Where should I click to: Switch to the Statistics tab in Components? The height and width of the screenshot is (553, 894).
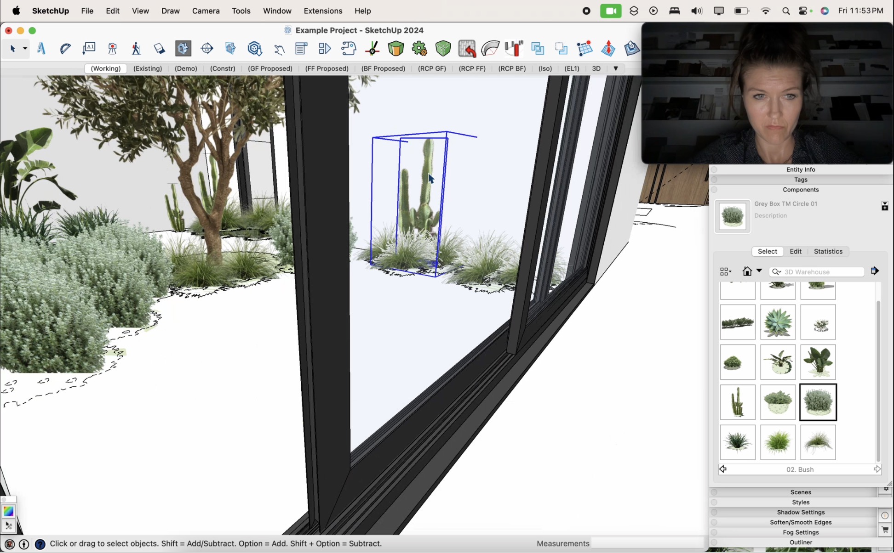(828, 251)
